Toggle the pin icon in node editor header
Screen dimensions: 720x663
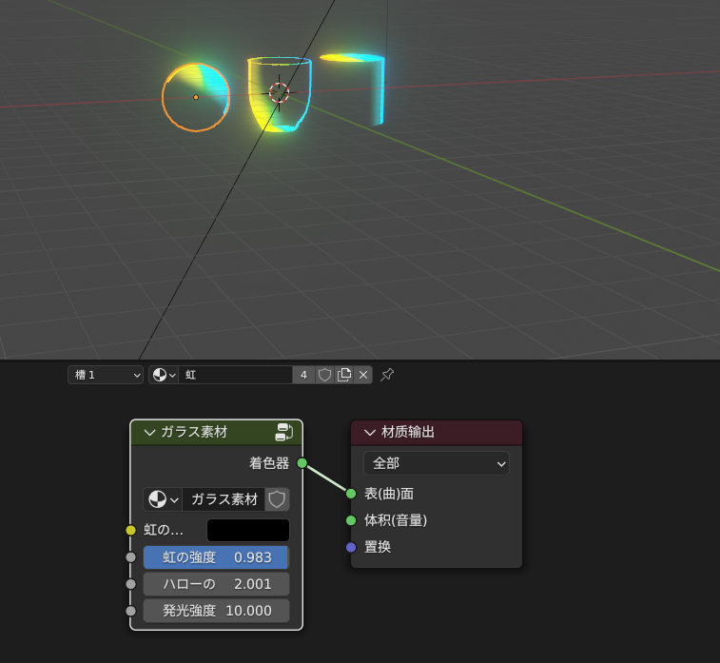coord(387,375)
